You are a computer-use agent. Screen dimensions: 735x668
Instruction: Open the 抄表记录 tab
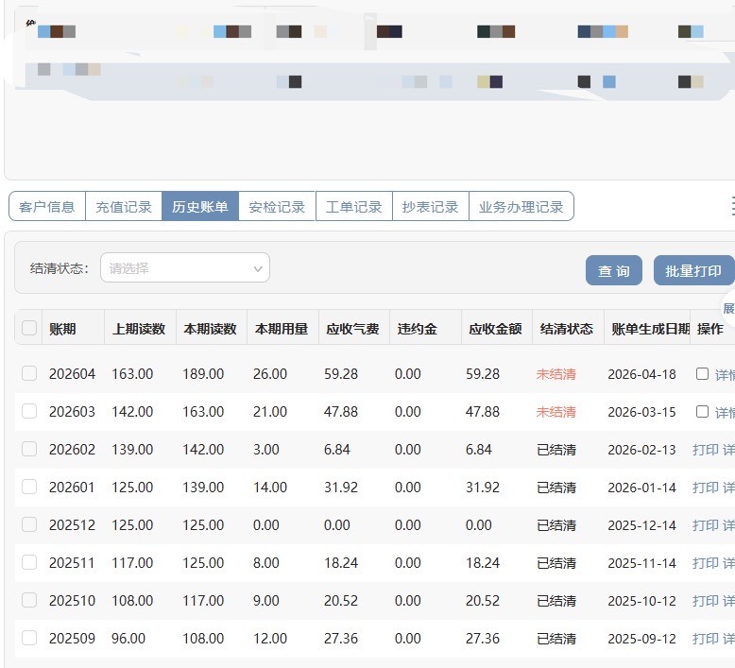click(430, 207)
